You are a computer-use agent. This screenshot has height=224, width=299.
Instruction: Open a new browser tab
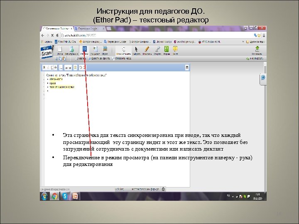(x=109, y=29)
